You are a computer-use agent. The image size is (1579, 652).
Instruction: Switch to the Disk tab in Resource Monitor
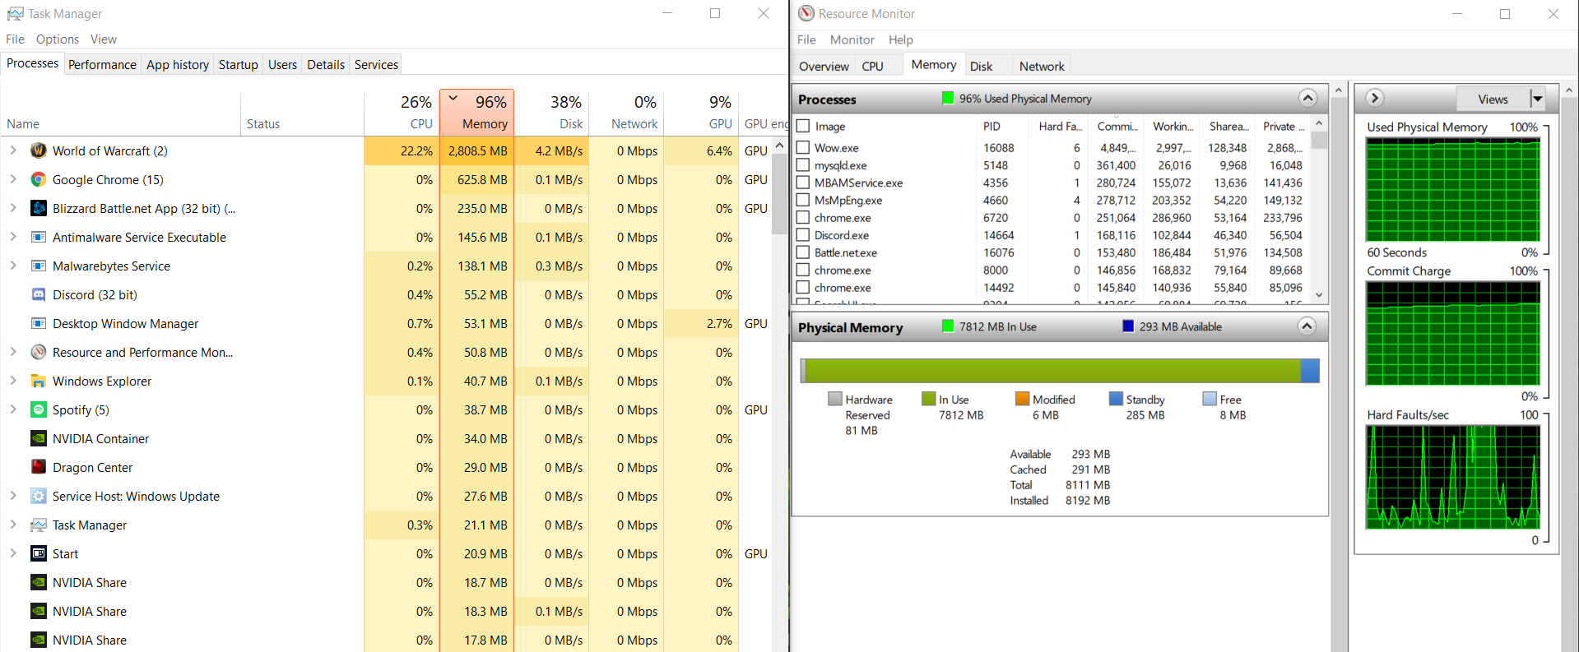click(x=981, y=66)
